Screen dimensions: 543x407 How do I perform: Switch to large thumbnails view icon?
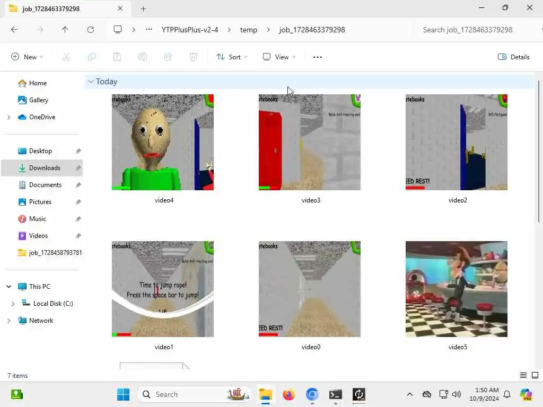point(535,375)
